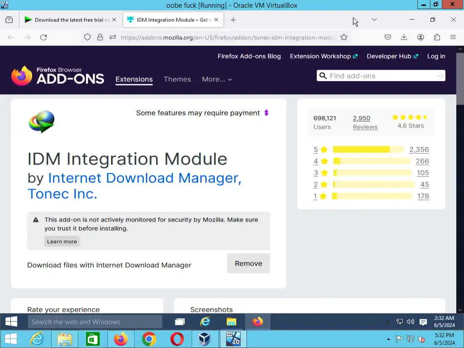464x348 pixels.
Task: Click the 1-star rating bar
Action: click(x=372, y=196)
